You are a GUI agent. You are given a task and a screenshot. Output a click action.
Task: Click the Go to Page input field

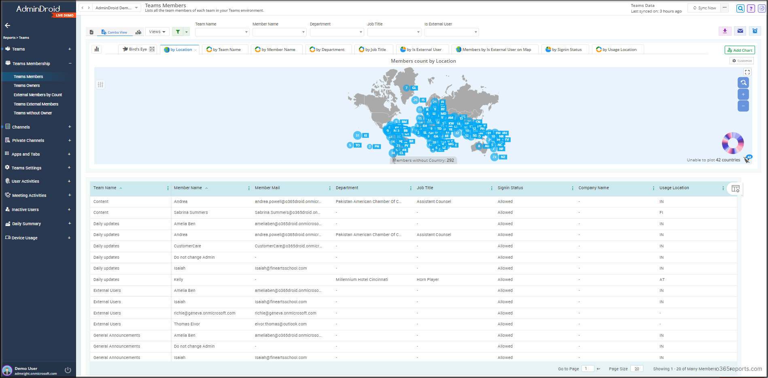tap(588, 369)
